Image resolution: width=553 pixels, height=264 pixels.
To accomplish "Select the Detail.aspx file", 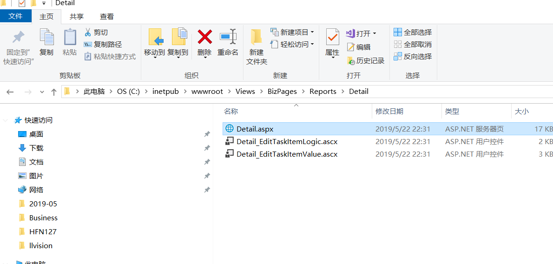I will pos(255,129).
